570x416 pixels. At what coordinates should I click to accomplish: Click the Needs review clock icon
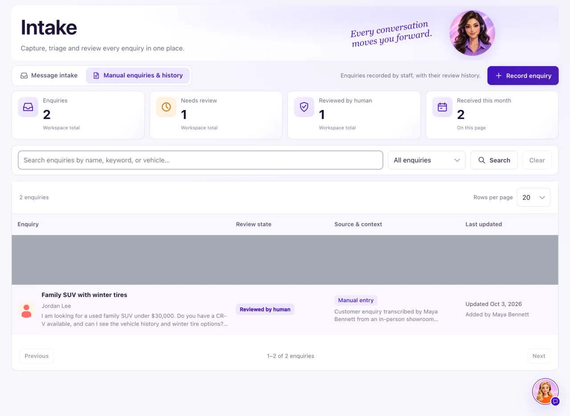click(x=166, y=107)
